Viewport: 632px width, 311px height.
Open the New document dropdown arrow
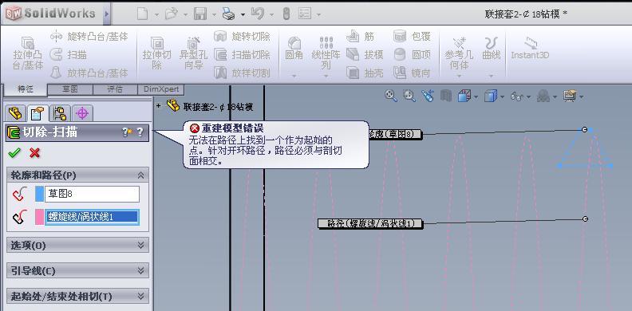156,14
